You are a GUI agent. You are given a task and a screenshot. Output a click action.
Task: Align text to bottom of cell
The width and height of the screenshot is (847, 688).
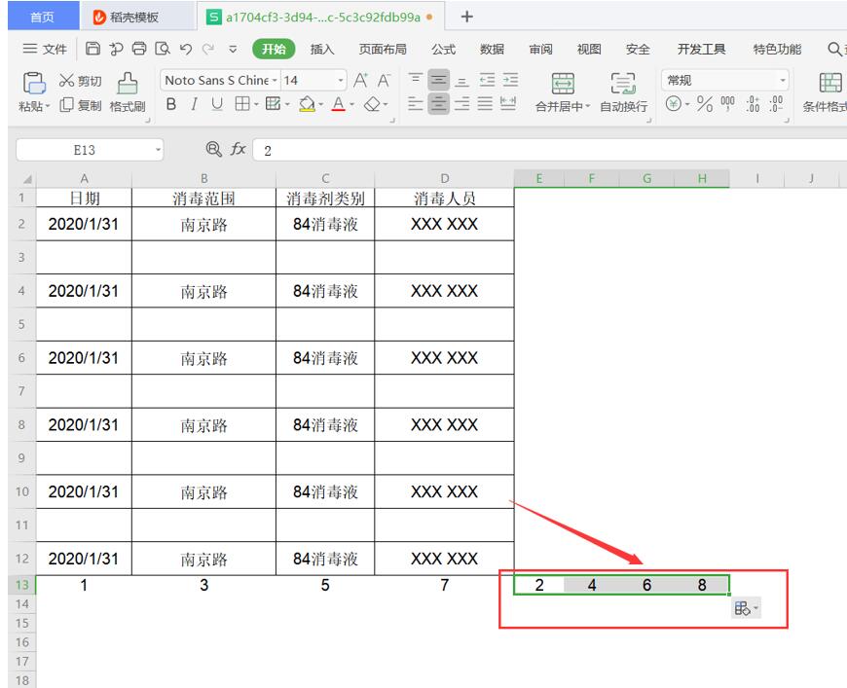461,81
